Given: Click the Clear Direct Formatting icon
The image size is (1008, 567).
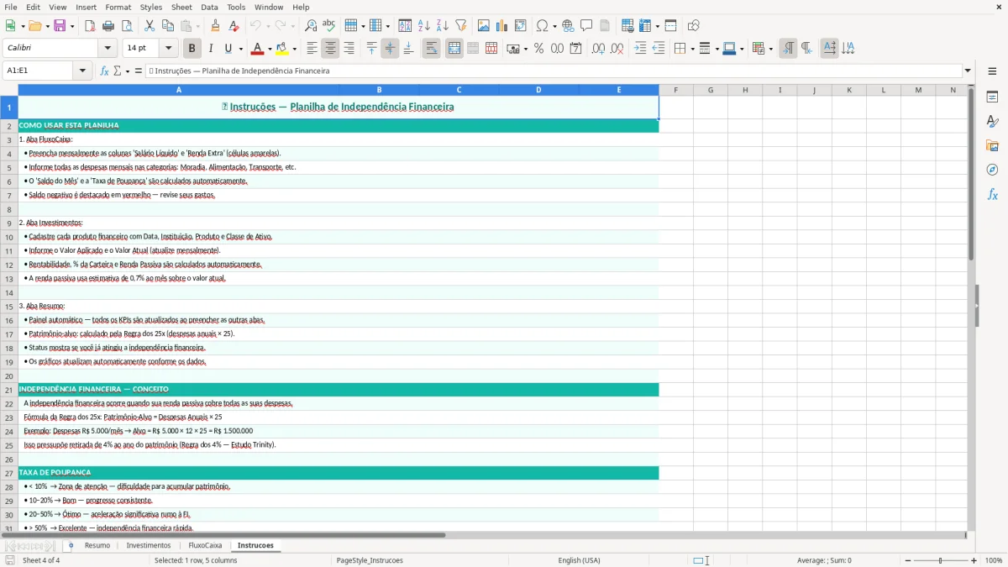Looking at the screenshot, I should [234, 26].
